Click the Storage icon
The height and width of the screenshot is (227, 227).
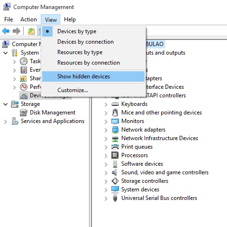tap(15, 104)
